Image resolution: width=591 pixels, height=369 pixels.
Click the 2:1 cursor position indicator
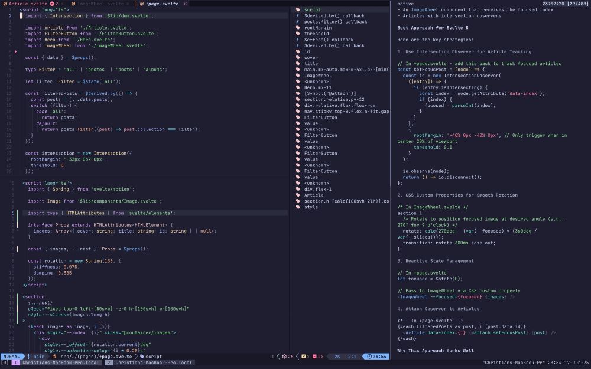352,357
